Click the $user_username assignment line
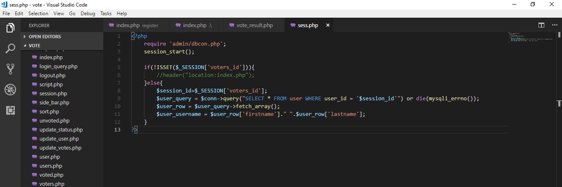The height and width of the screenshot is (187, 562). tap(261, 114)
